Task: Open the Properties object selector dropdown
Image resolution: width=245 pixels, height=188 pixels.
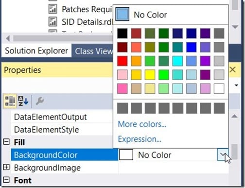Action: (236, 85)
